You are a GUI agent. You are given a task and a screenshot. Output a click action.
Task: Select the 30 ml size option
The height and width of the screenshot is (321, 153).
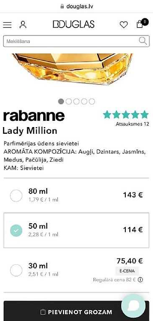76,270
